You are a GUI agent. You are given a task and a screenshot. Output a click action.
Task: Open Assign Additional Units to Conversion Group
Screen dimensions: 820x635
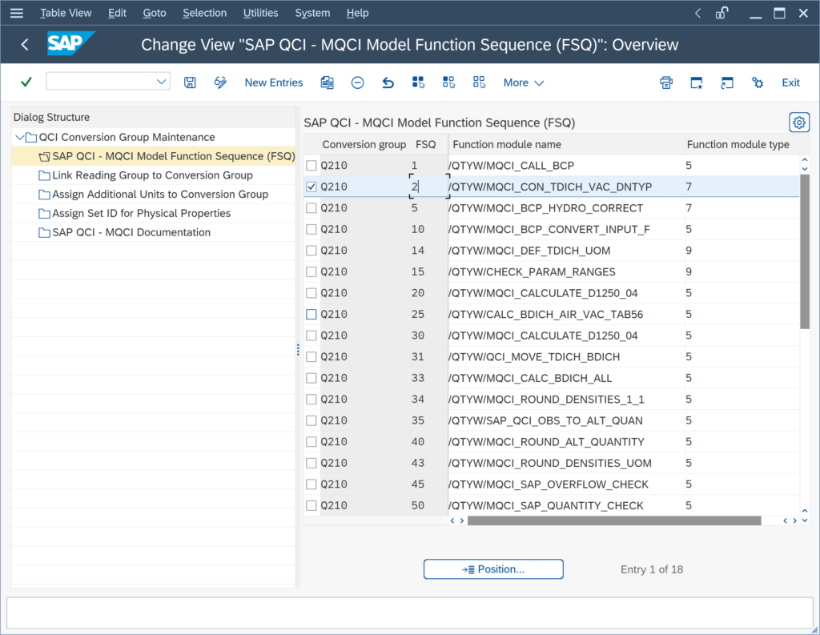160,194
